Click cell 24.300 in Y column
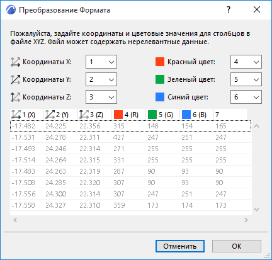 tap(56, 194)
